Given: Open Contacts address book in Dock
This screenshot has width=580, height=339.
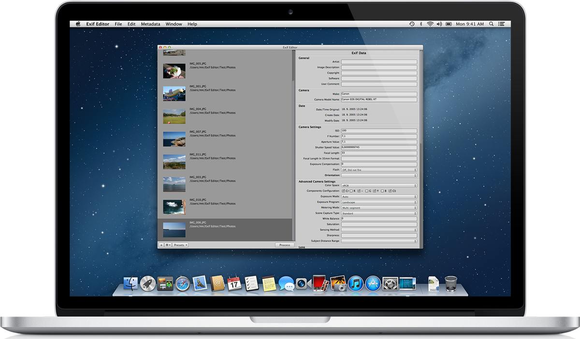Looking at the screenshot, I should pos(217,283).
